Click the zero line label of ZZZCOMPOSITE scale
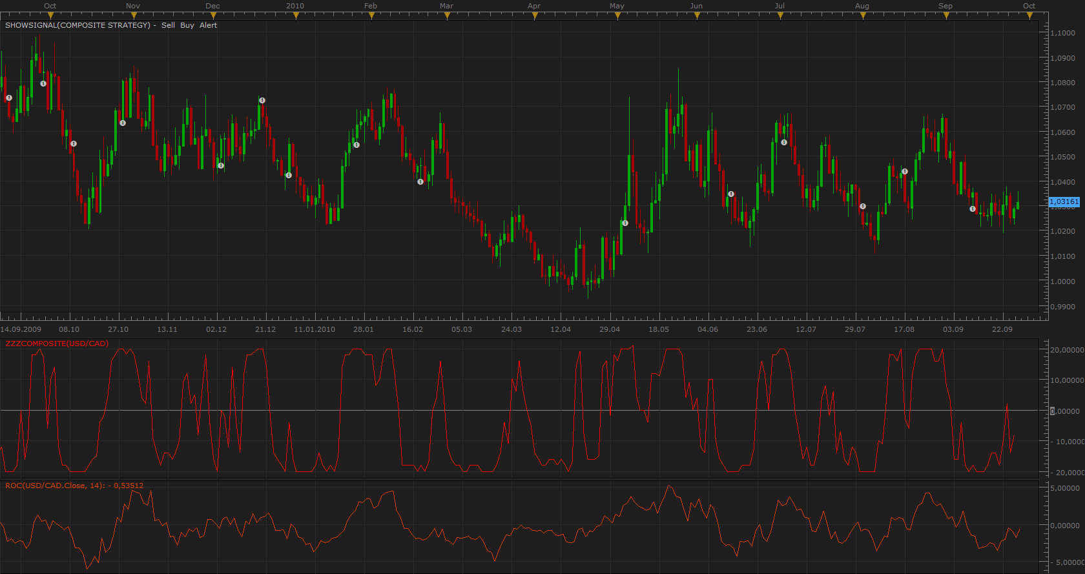1085x574 pixels. click(x=1066, y=411)
